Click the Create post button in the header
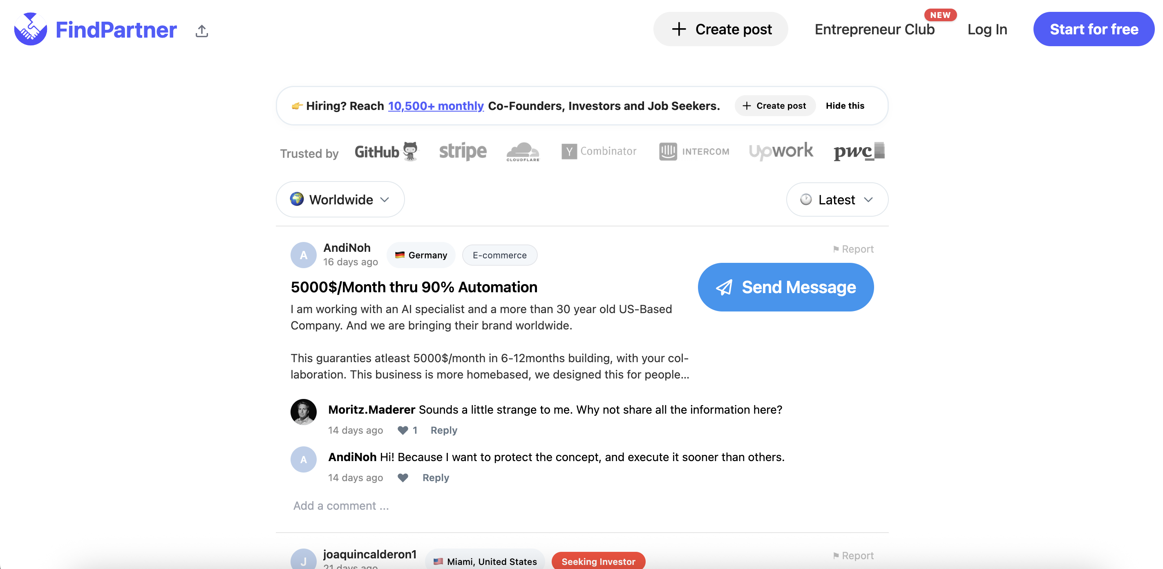Viewport: 1163px width, 569px height. point(720,29)
